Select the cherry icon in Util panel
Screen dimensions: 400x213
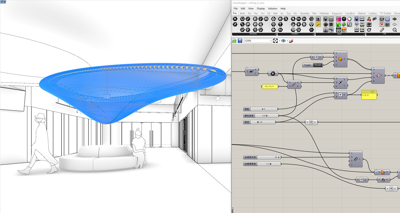369,19
